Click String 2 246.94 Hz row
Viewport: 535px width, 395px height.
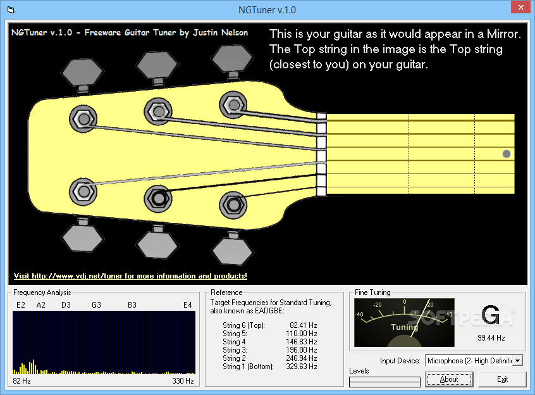270,358
